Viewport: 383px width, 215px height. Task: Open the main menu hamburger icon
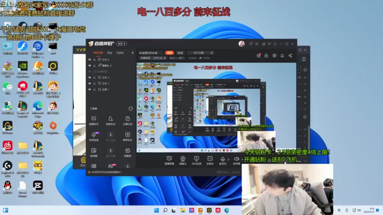point(275,44)
